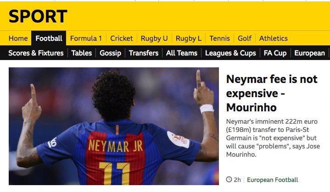
Task: Open the Neymar Jr photo thumbnail
Action: [x=114, y=126]
